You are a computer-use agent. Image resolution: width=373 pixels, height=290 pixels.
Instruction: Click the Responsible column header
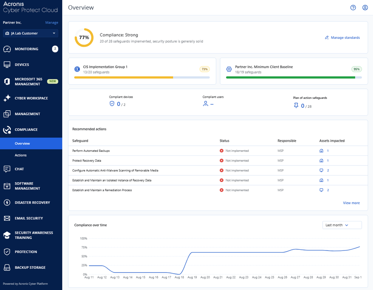[286, 141]
